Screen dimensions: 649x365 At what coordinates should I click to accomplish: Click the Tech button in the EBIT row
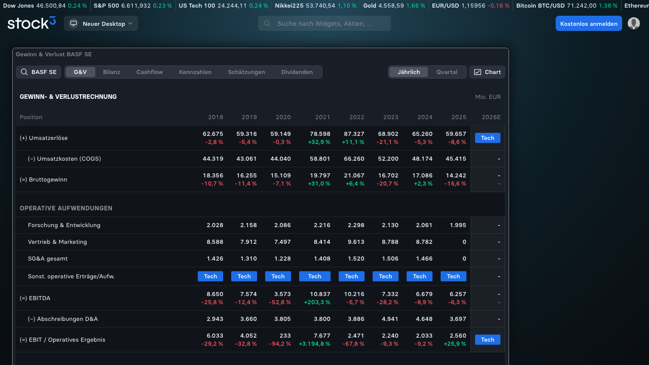coord(488,340)
